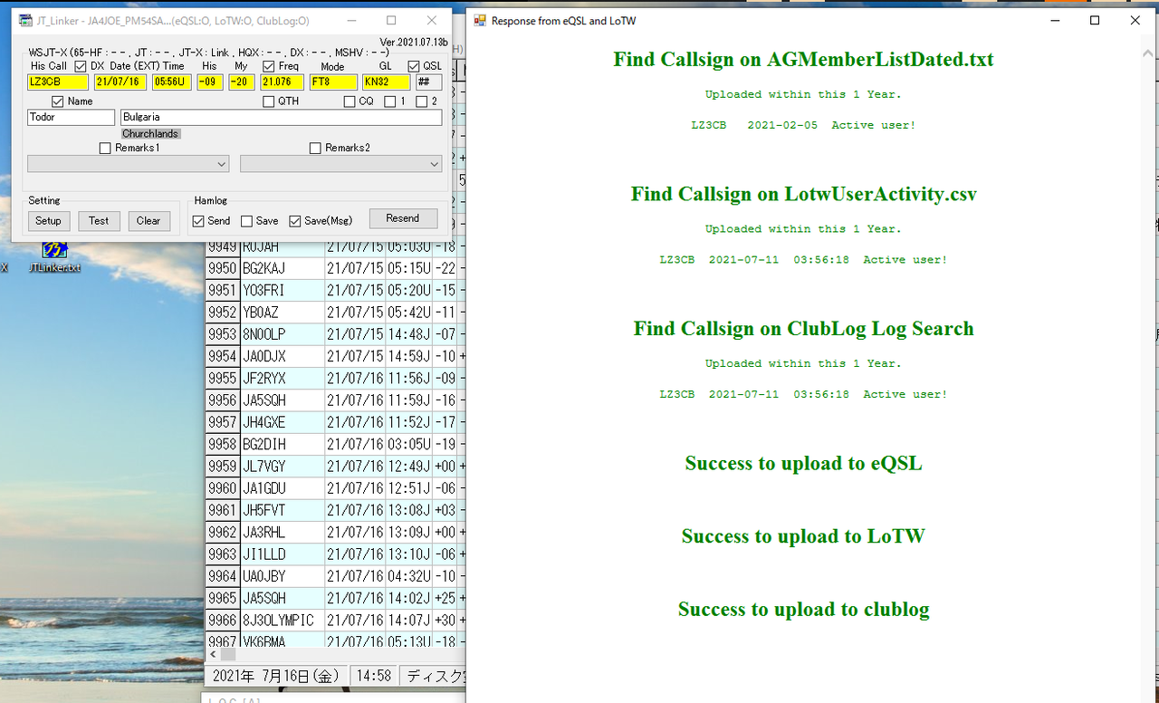Select log row 9962 JA3RHL

point(335,532)
